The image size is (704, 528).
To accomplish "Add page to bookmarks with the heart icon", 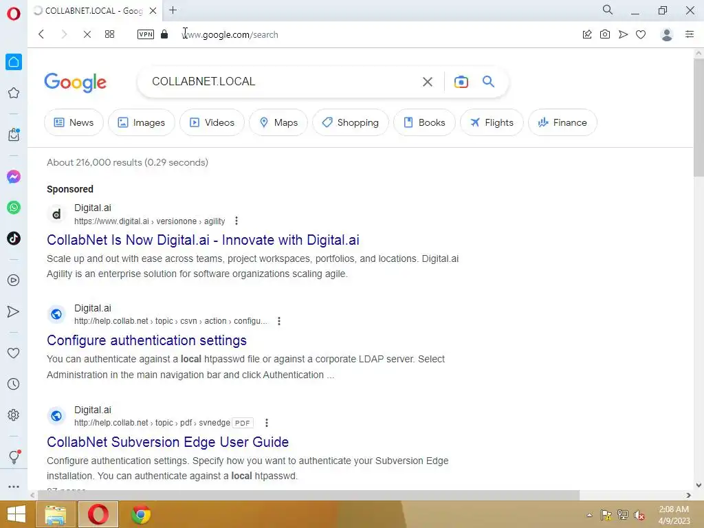I will click(x=641, y=34).
